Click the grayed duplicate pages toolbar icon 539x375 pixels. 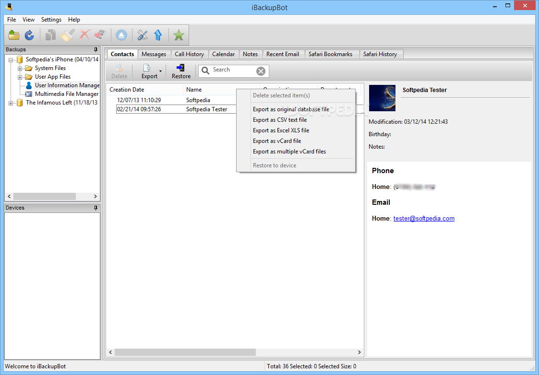[50, 35]
